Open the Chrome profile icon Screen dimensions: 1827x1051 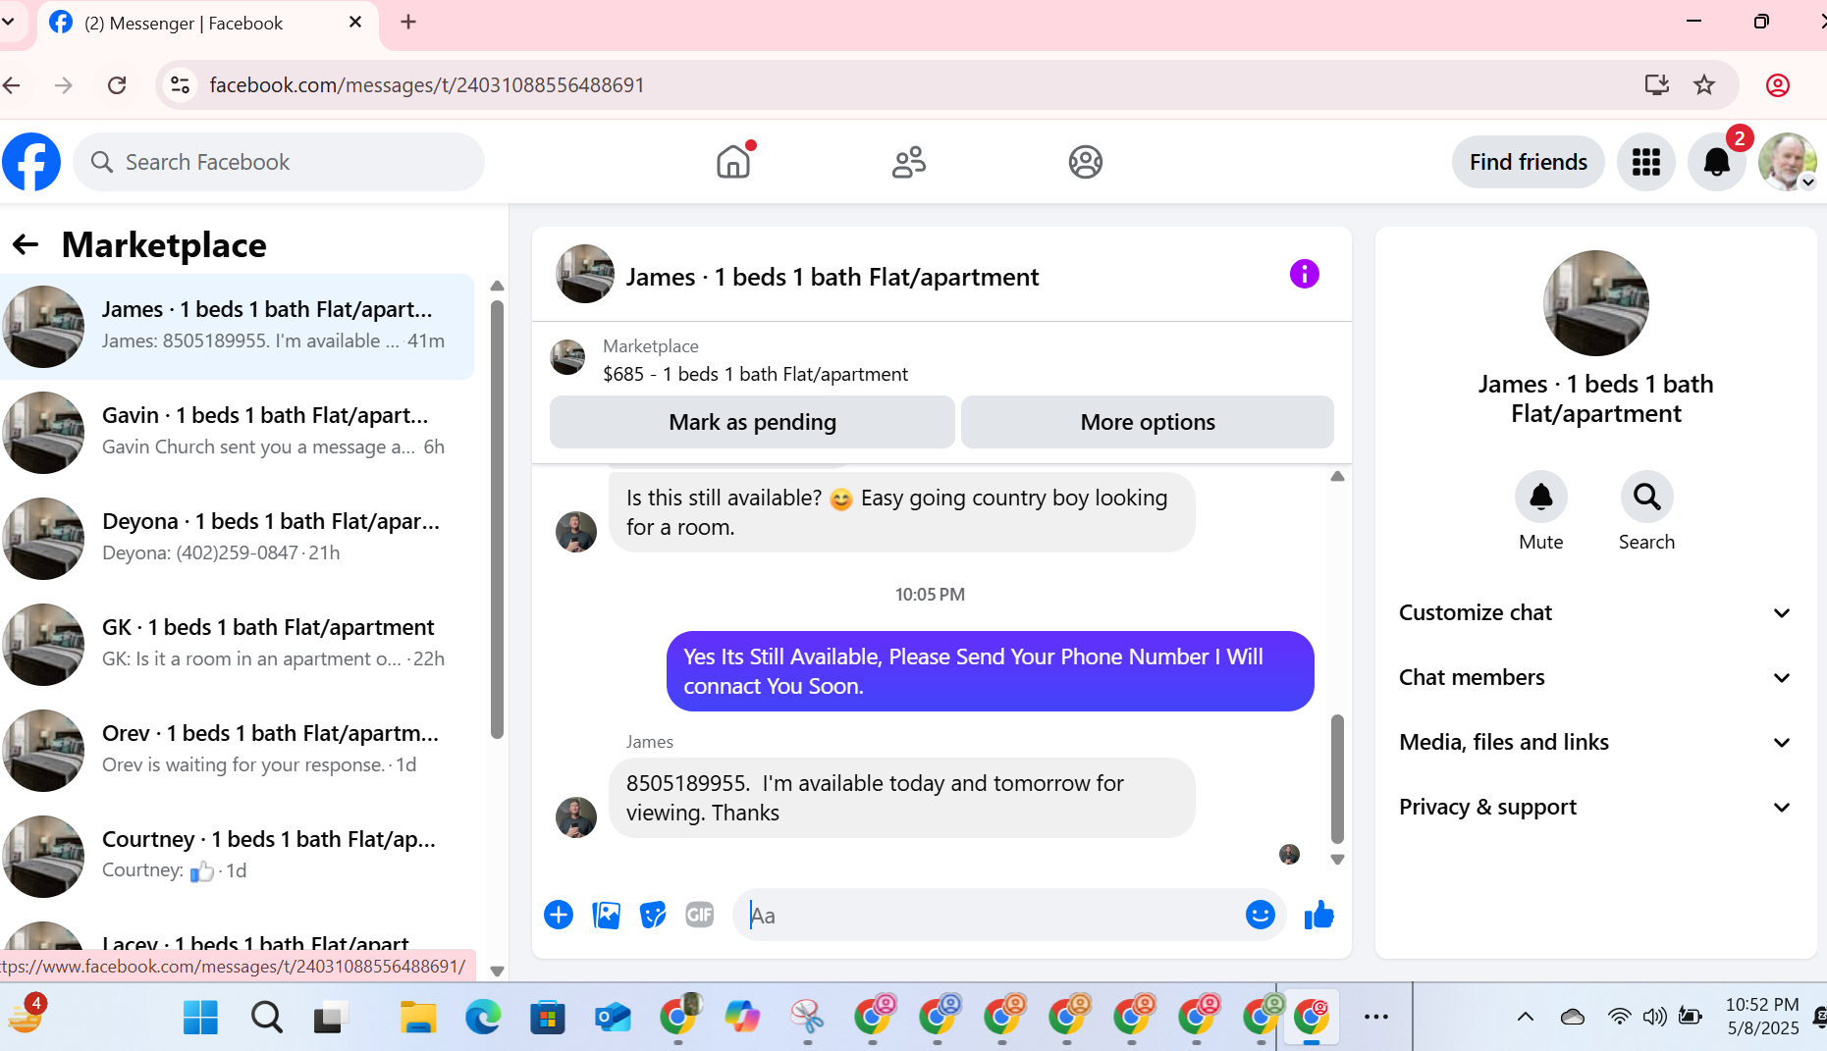[1778, 85]
